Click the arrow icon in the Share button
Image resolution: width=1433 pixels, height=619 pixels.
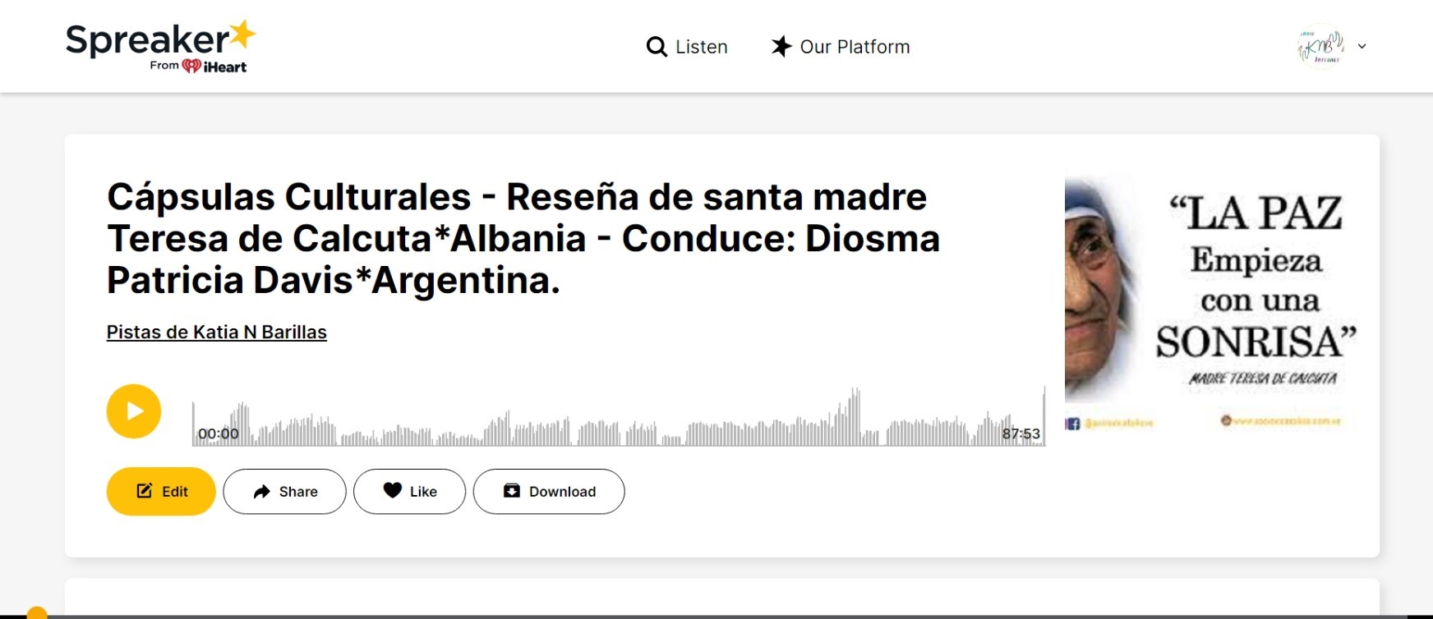pyautogui.click(x=261, y=492)
